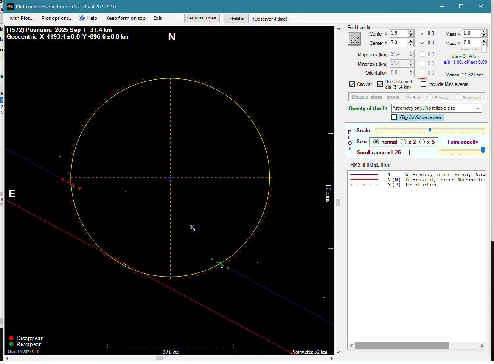Increase Mass X value with up spinner
The image size is (494, 364).
(x=483, y=32)
